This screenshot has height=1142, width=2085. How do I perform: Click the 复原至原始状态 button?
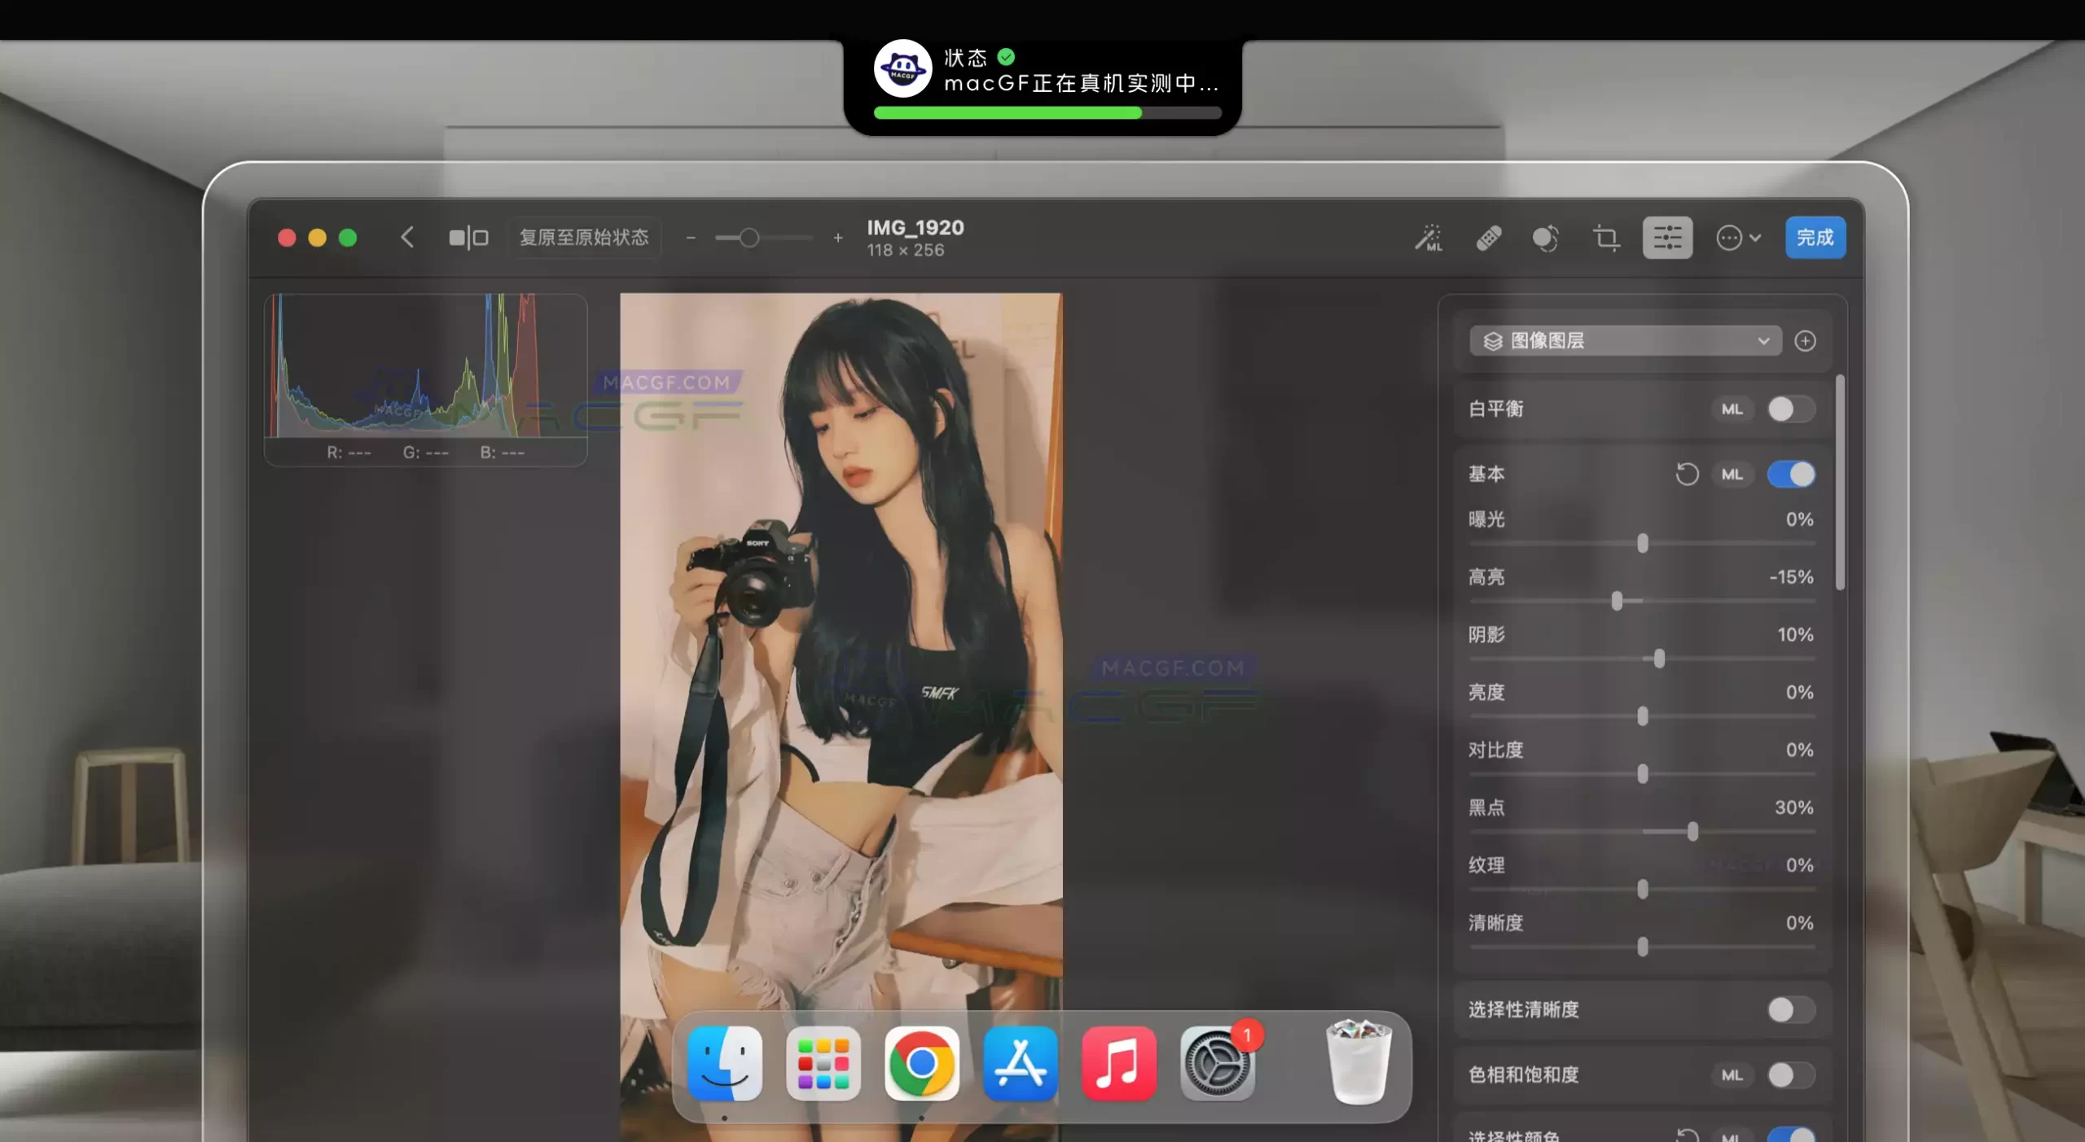[584, 238]
